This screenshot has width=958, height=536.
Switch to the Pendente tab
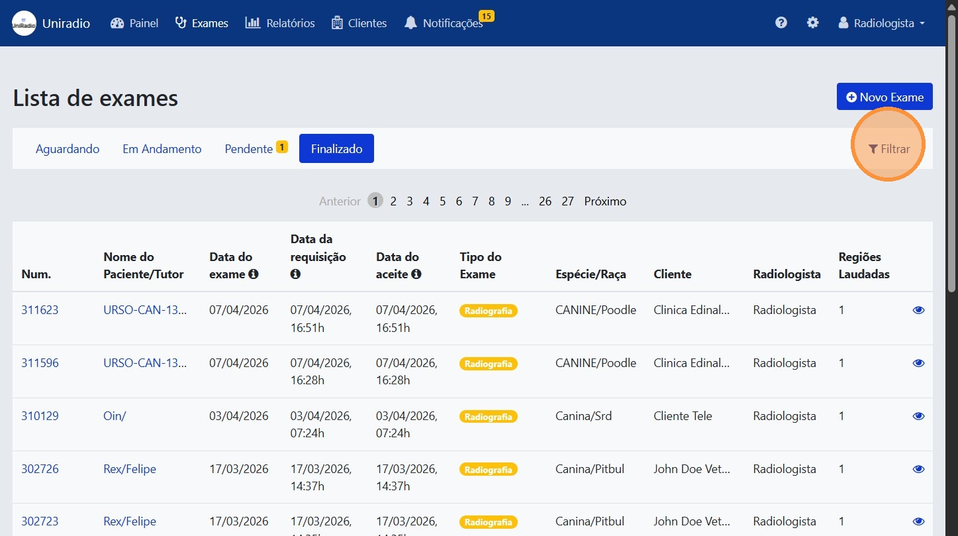[x=249, y=149]
